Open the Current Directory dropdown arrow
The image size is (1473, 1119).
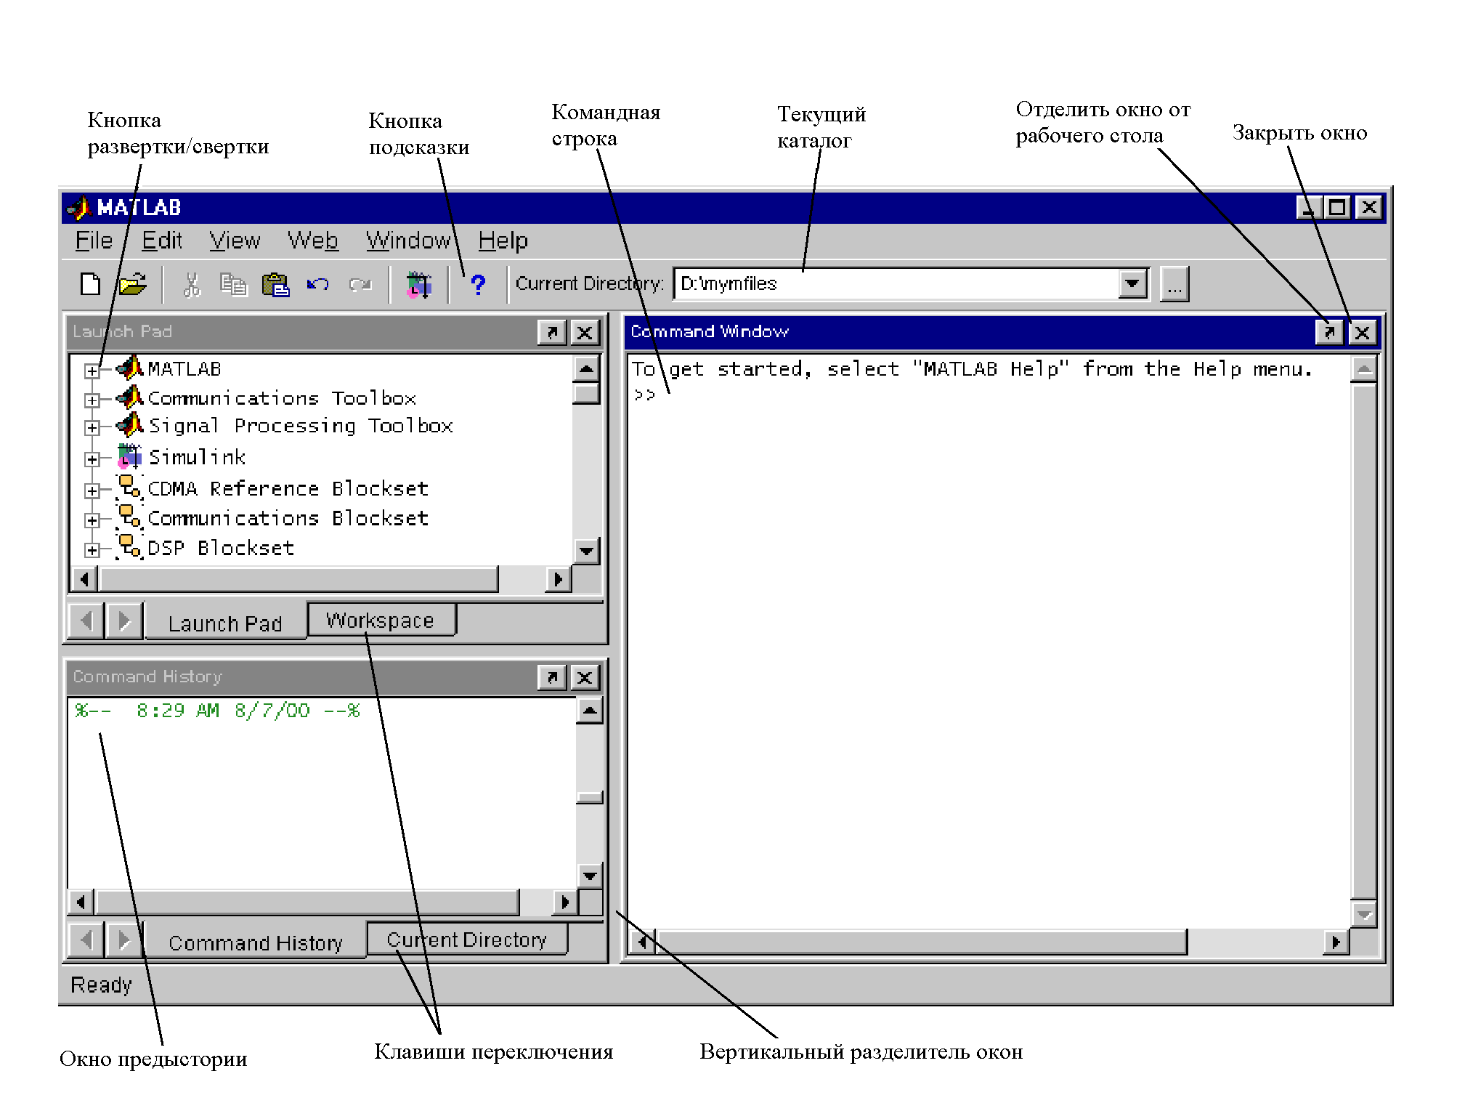pos(1132,284)
